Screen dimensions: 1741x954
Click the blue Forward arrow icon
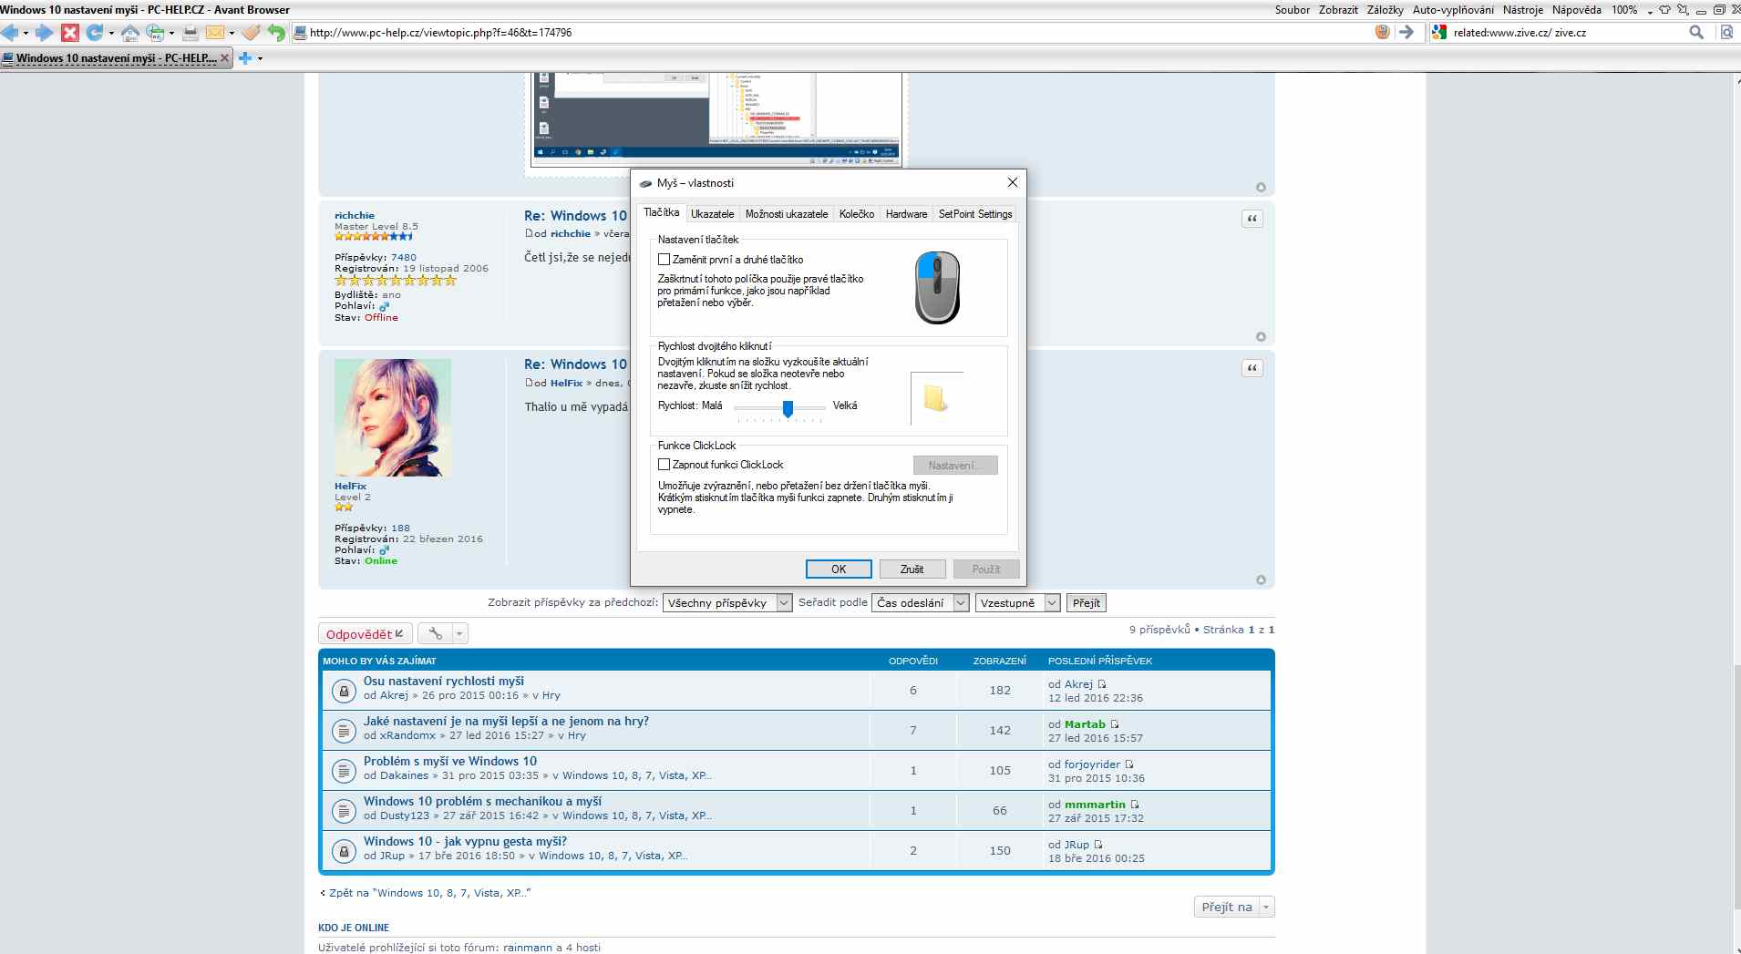coord(43,33)
